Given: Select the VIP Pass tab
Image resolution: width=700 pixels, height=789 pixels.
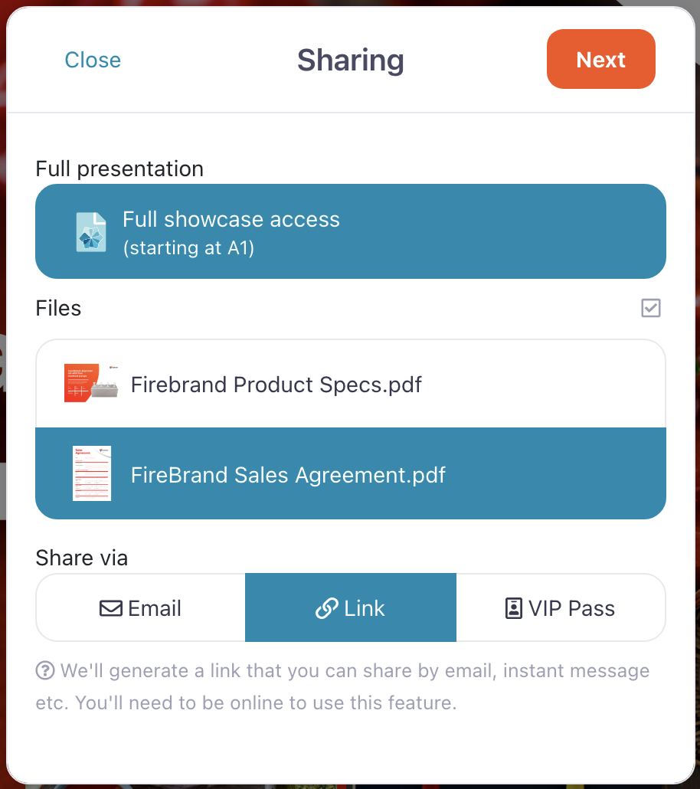Looking at the screenshot, I should tap(561, 608).
